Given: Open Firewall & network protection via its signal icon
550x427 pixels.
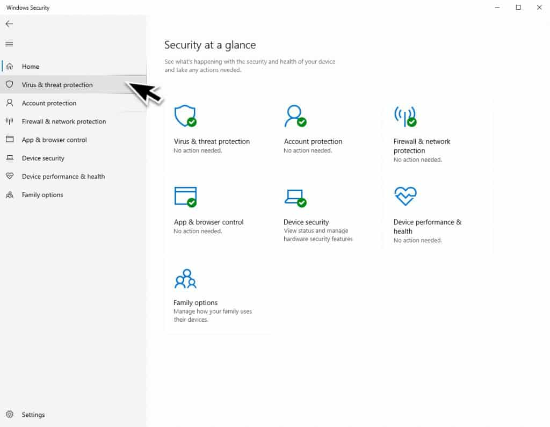Looking at the screenshot, I should 10,121.
